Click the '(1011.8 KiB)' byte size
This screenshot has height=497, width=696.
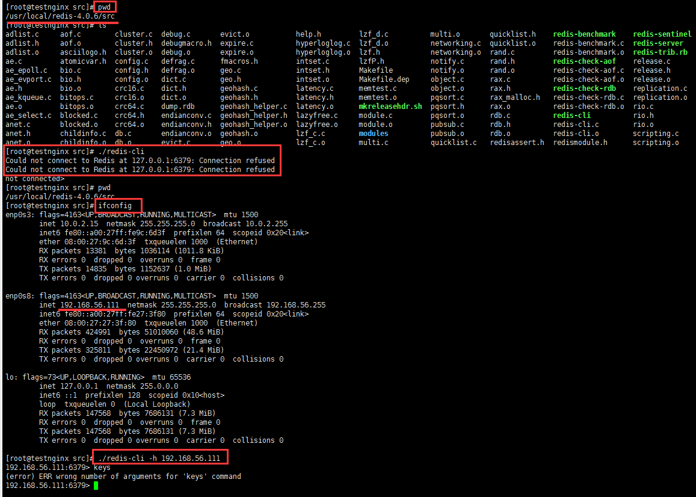pyautogui.click(x=199, y=251)
